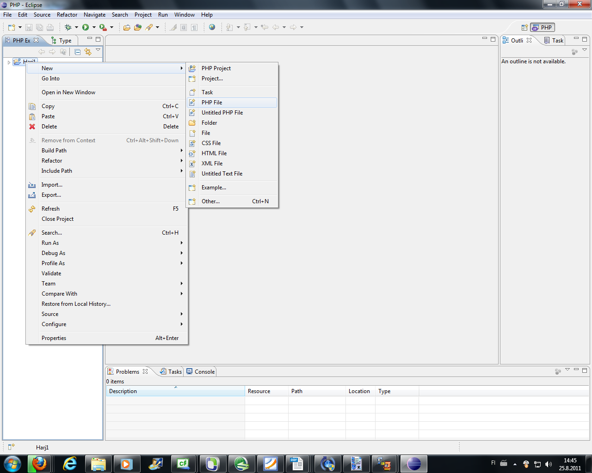Click the Next Annotation toolbar icon
The height and width of the screenshot is (473, 592).
pos(229,27)
